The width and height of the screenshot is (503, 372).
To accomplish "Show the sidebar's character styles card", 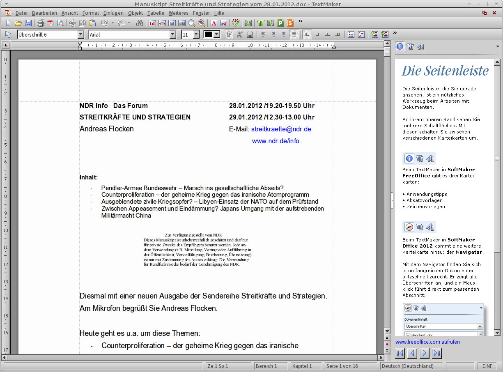I will (420, 46).
